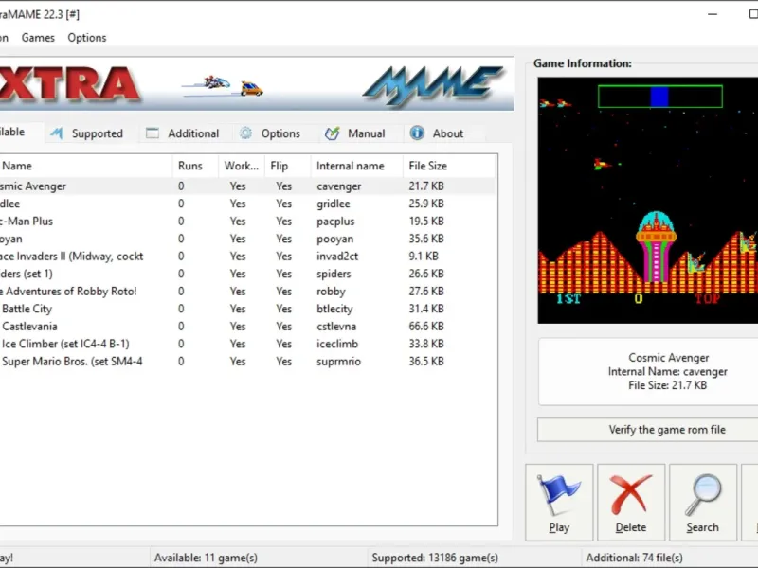Sort by Flip column header
The width and height of the screenshot is (758, 568).
click(288, 166)
